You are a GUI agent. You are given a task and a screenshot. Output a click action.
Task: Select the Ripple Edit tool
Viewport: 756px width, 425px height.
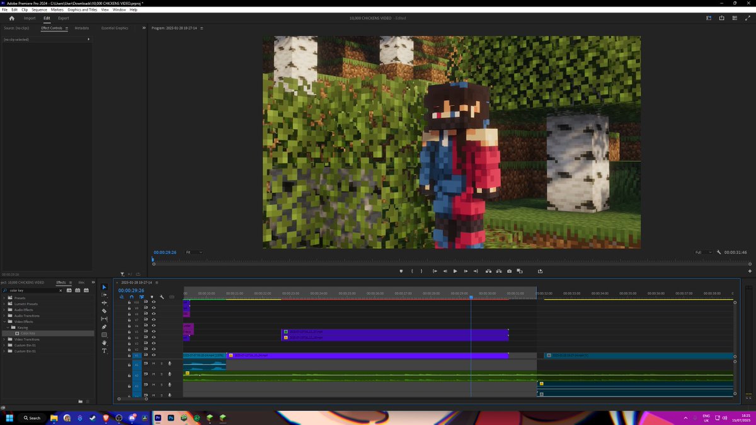point(105,303)
